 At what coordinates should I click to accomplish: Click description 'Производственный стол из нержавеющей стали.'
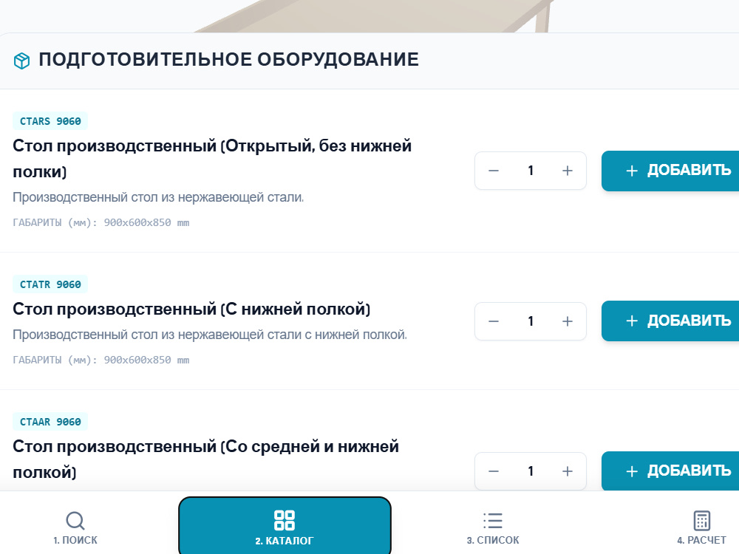pyautogui.click(x=158, y=197)
